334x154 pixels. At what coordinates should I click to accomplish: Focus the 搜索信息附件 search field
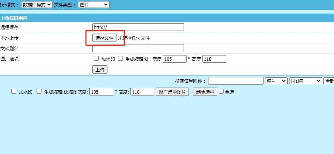tap(236, 81)
